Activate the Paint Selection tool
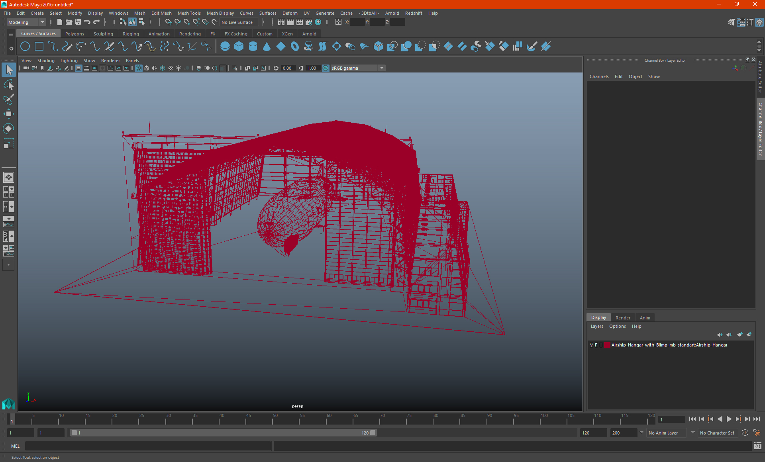This screenshot has height=462, width=765. click(8, 99)
